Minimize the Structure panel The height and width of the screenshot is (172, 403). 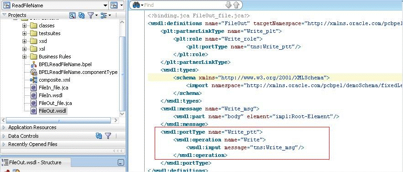121,162
